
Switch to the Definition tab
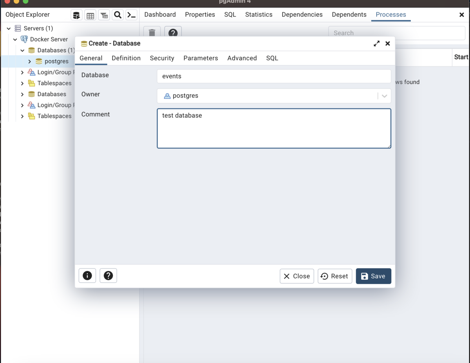pos(126,58)
